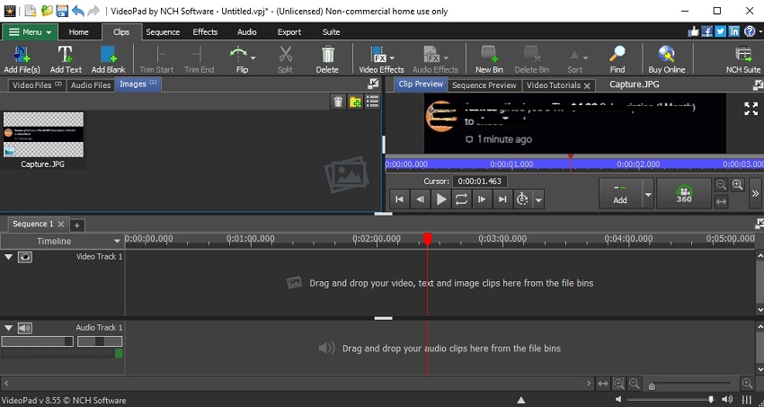Image resolution: width=764 pixels, height=407 pixels.
Task: Click the Facebook share icon
Action: (707, 31)
